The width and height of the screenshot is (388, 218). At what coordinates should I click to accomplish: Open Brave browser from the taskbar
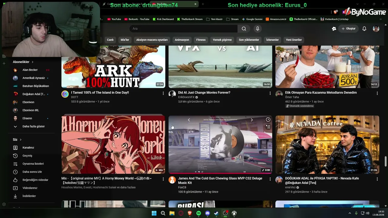click(190, 213)
